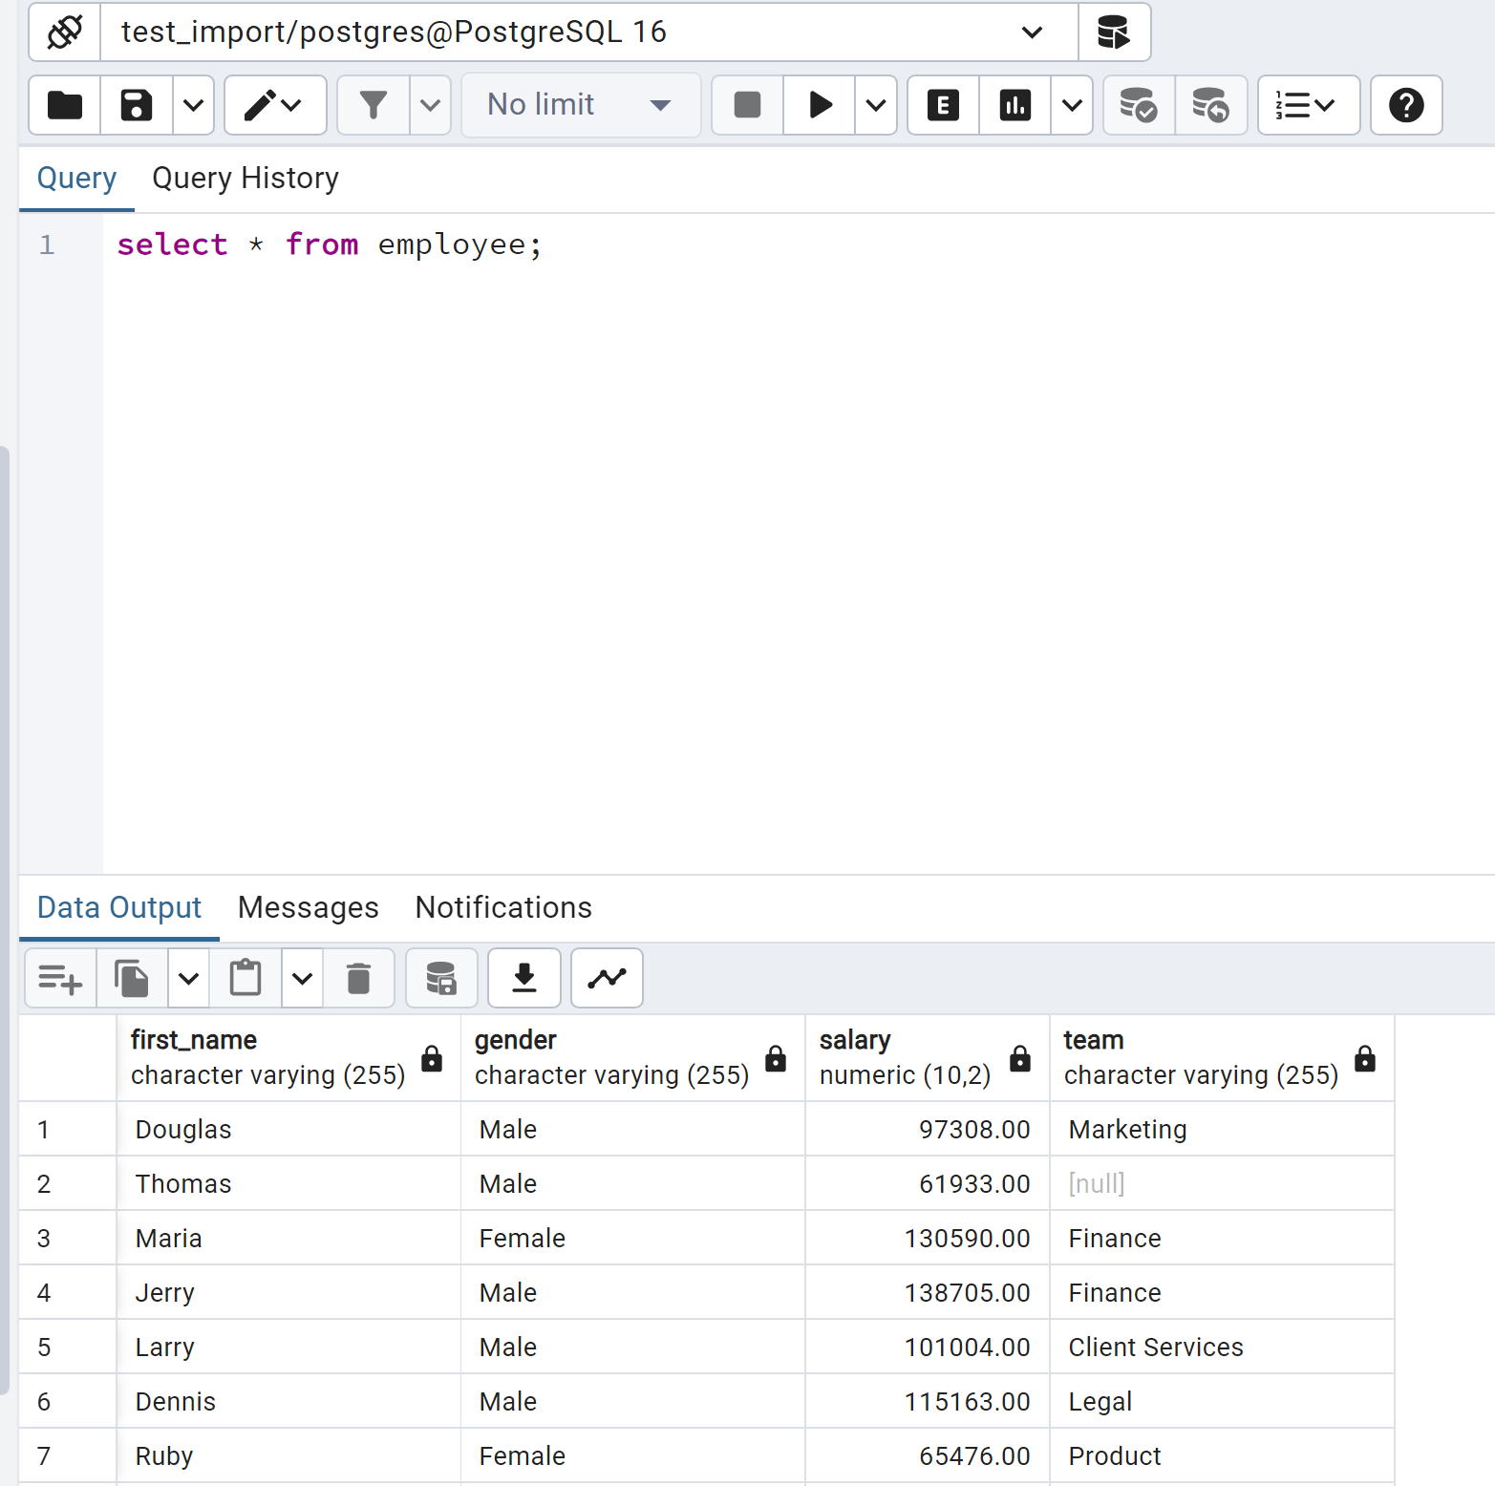This screenshot has width=1495, height=1486.
Task: Expand the connection selector dropdown
Action: (1031, 32)
